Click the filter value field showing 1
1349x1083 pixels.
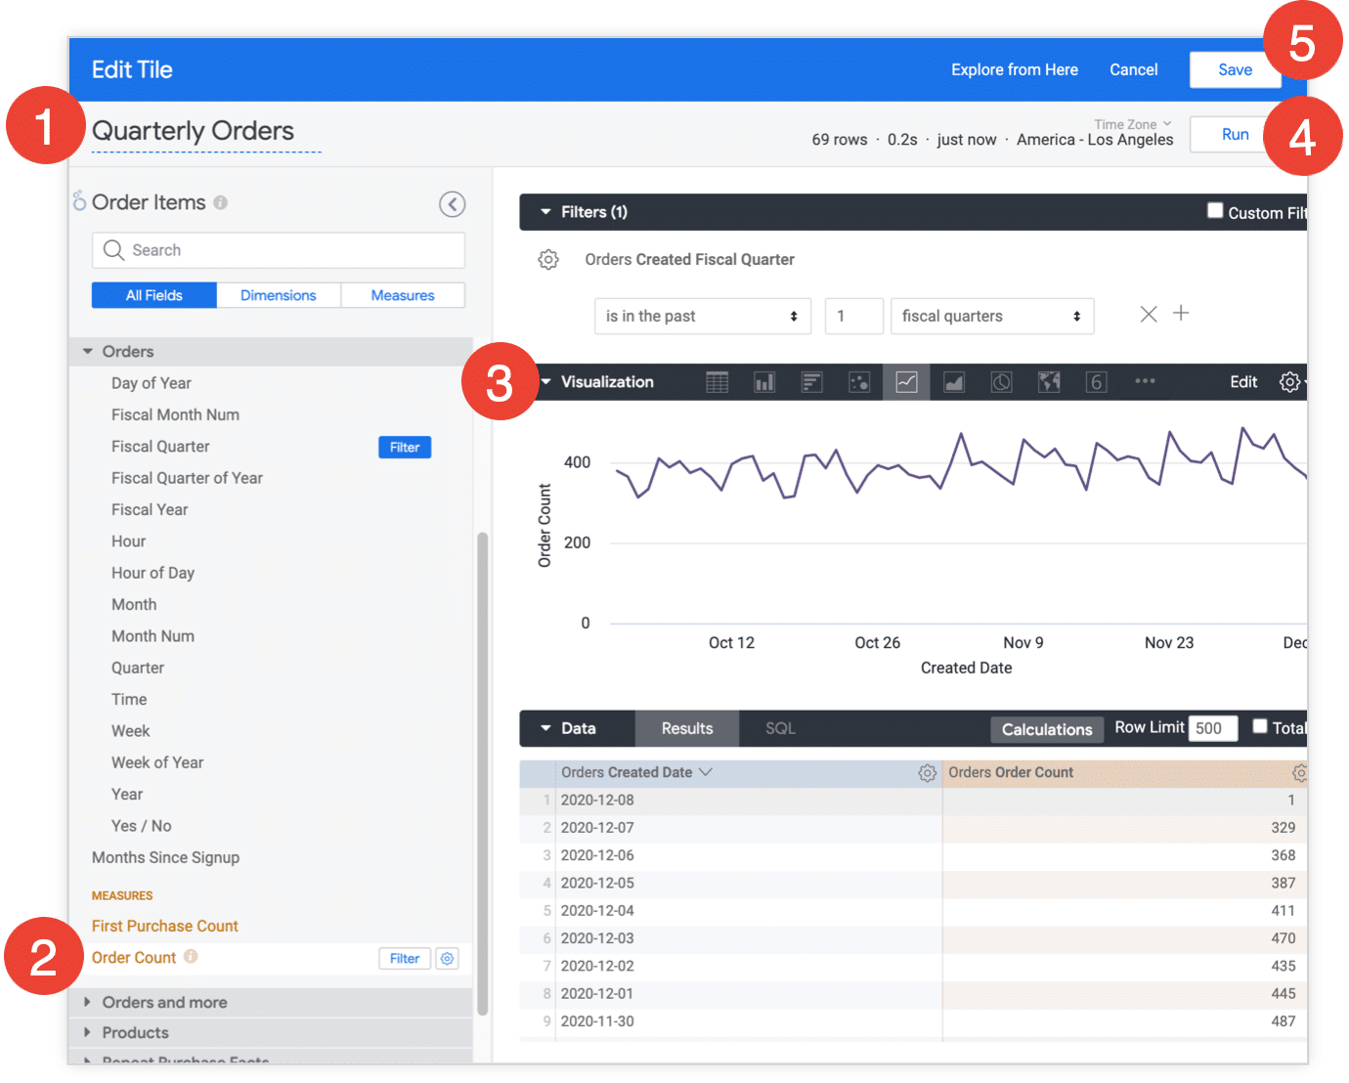tap(854, 317)
